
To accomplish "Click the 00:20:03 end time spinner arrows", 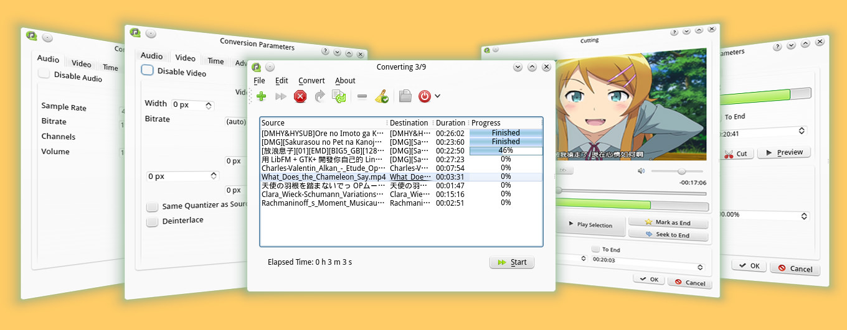I will click(700, 267).
